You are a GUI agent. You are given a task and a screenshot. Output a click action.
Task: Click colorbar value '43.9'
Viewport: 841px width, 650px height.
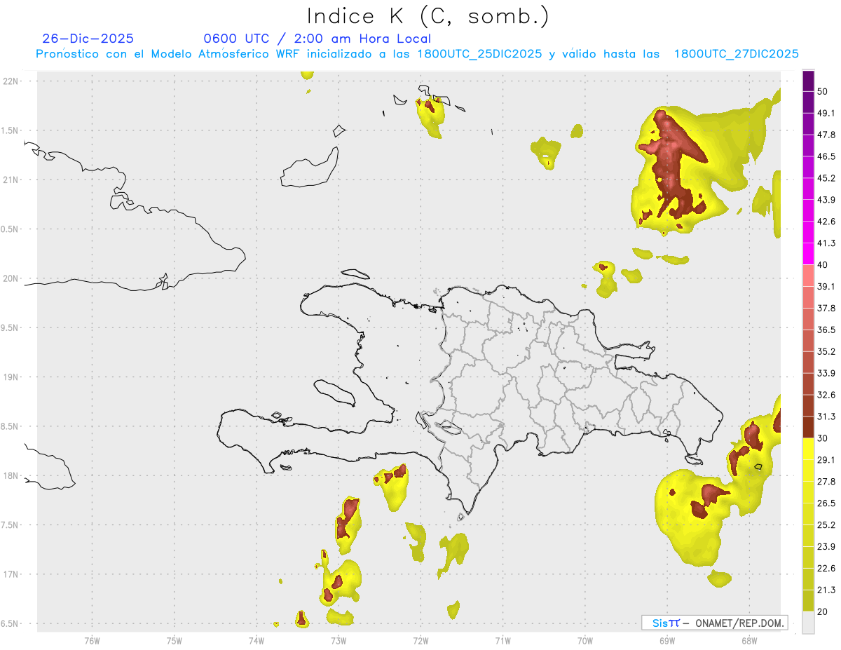pyautogui.click(x=826, y=200)
